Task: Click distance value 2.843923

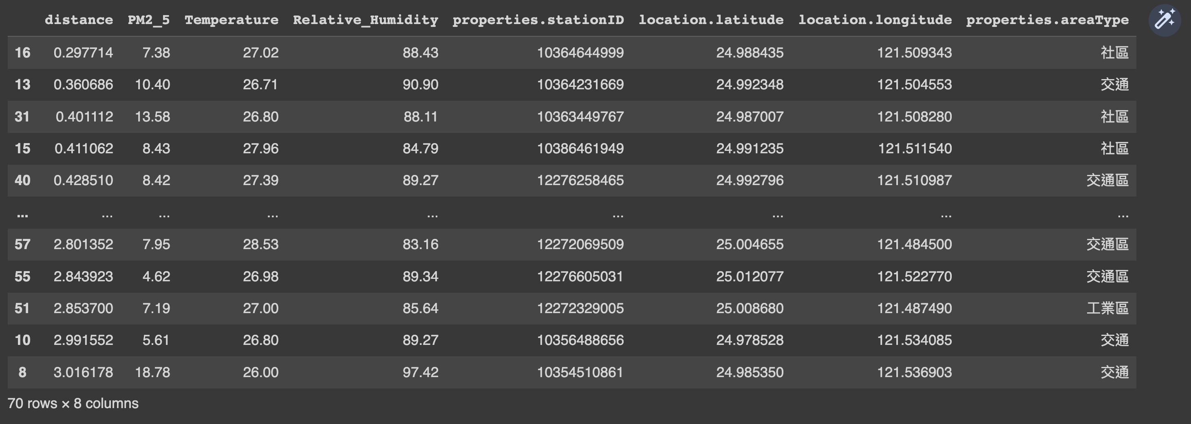Action: pos(83,276)
